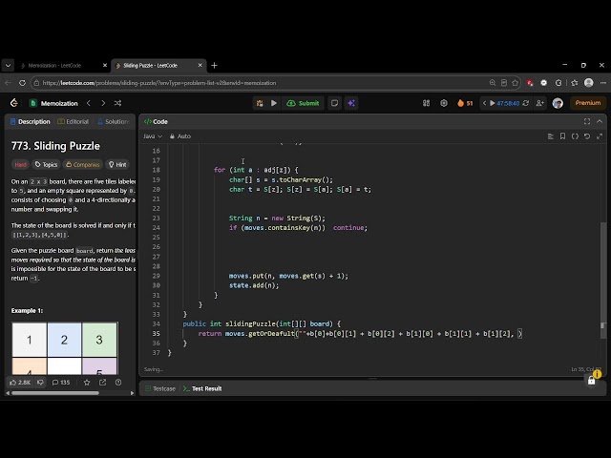Expand the Companies tag

tap(83, 165)
